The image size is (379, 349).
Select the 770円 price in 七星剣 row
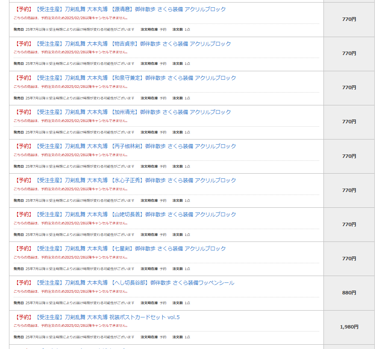(x=349, y=259)
